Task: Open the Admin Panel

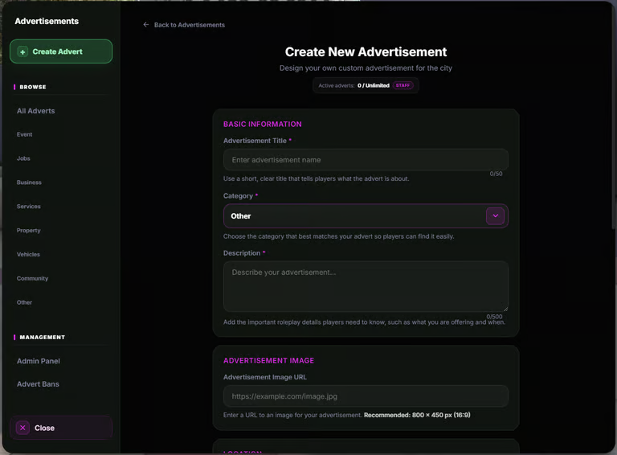Action: 39,361
